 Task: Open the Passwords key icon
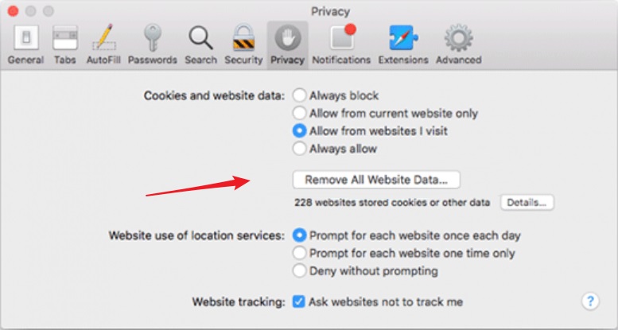(x=153, y=37)
